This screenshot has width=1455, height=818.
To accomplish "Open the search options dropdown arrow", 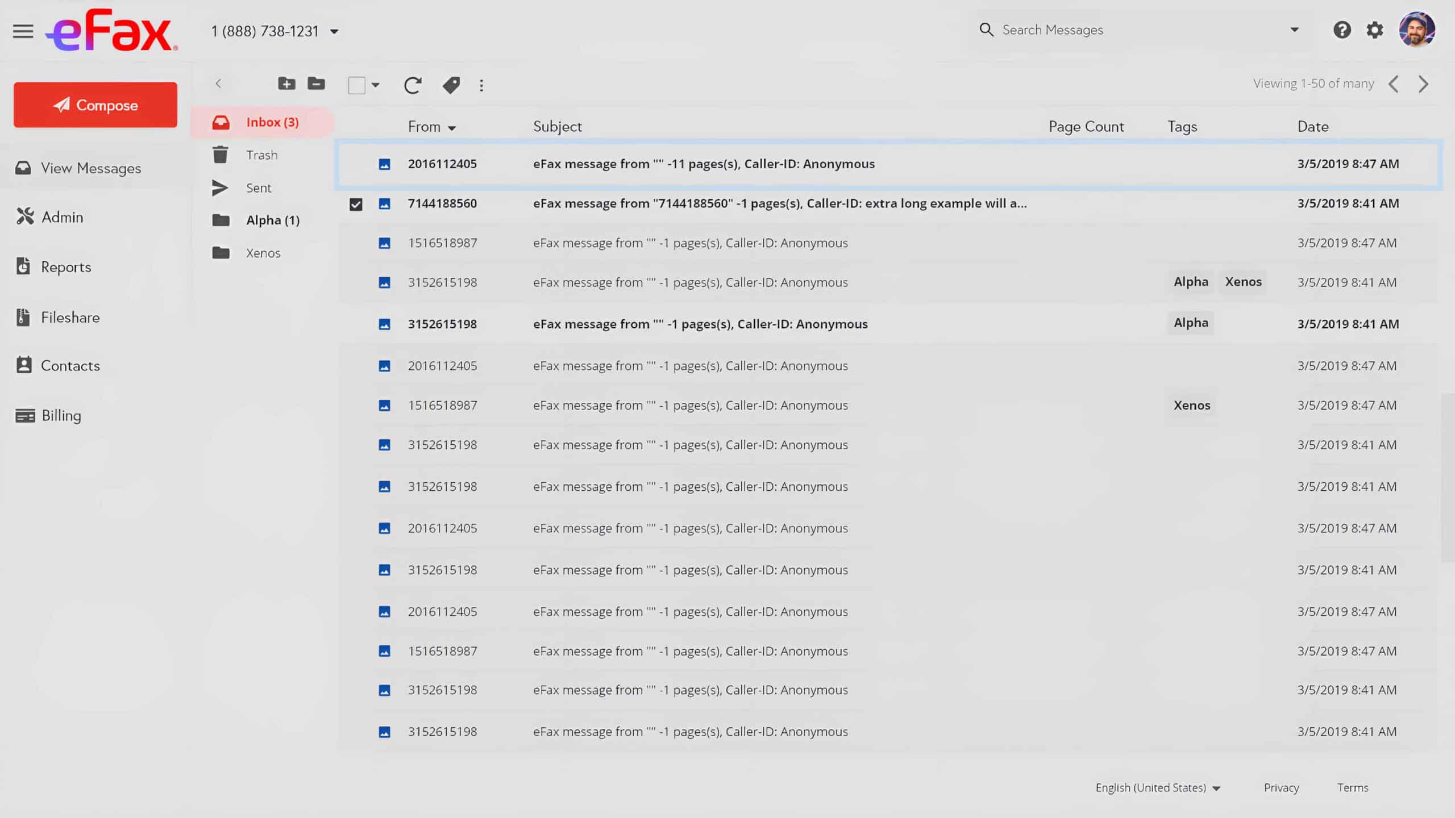I will [x=1294, y=30].
